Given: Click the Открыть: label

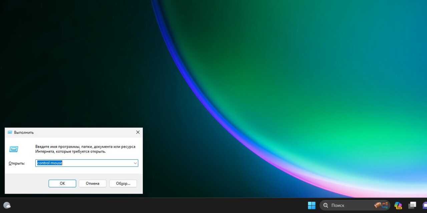Looking at the screenshot, I should [17, 163].
